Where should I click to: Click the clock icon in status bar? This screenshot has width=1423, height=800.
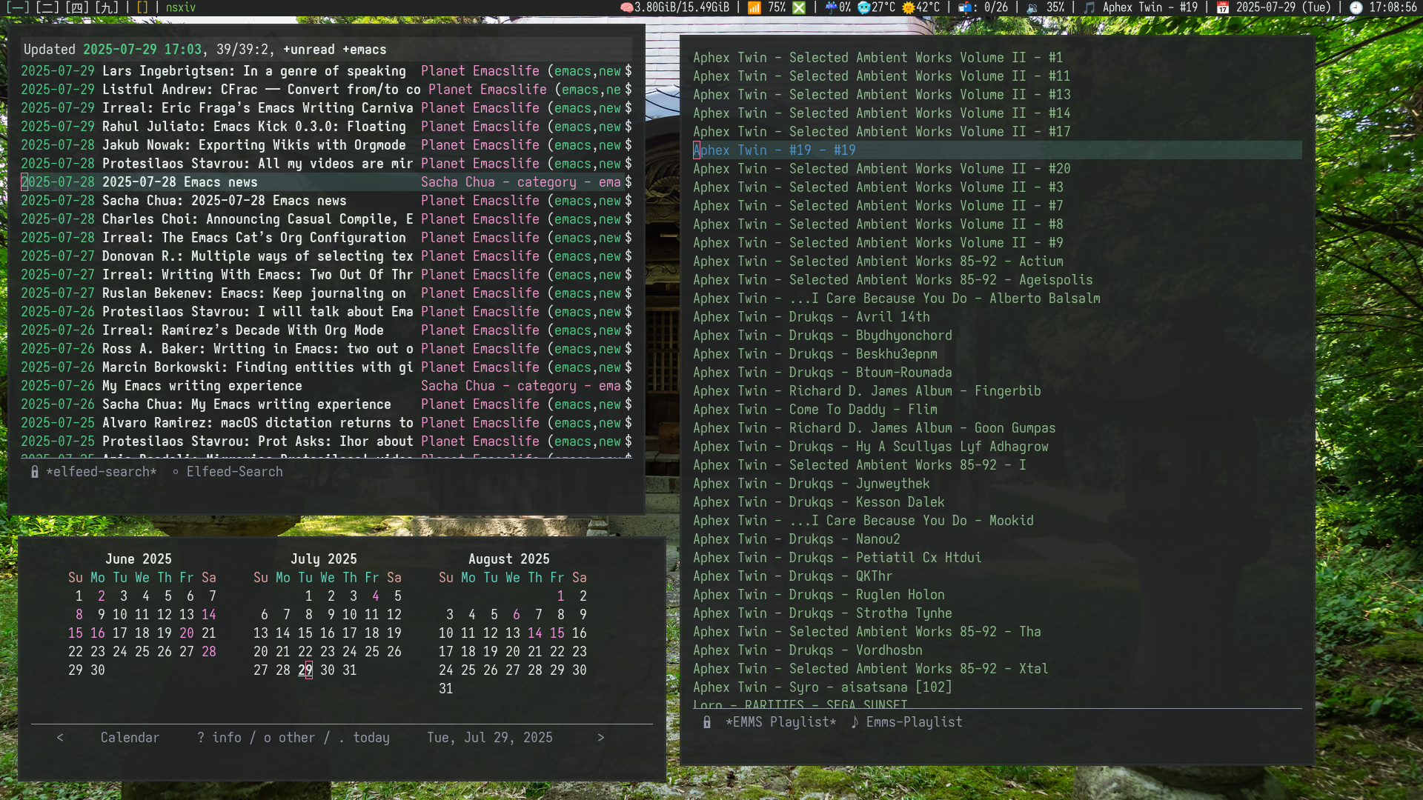(x=1356, y=7)
